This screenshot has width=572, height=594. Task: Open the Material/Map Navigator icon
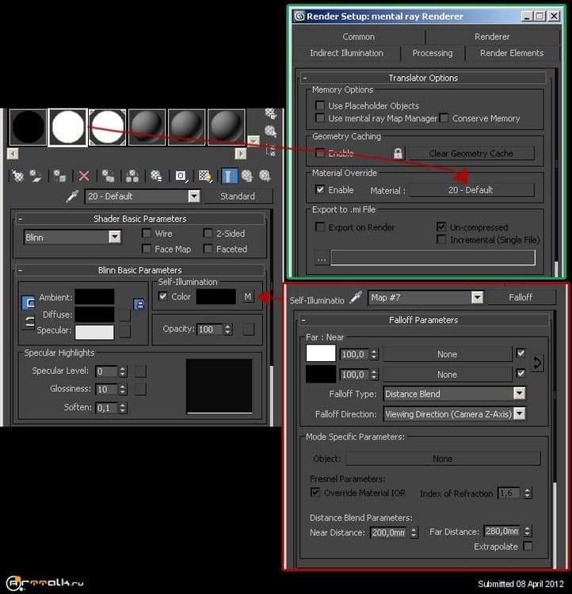[271, 150]
